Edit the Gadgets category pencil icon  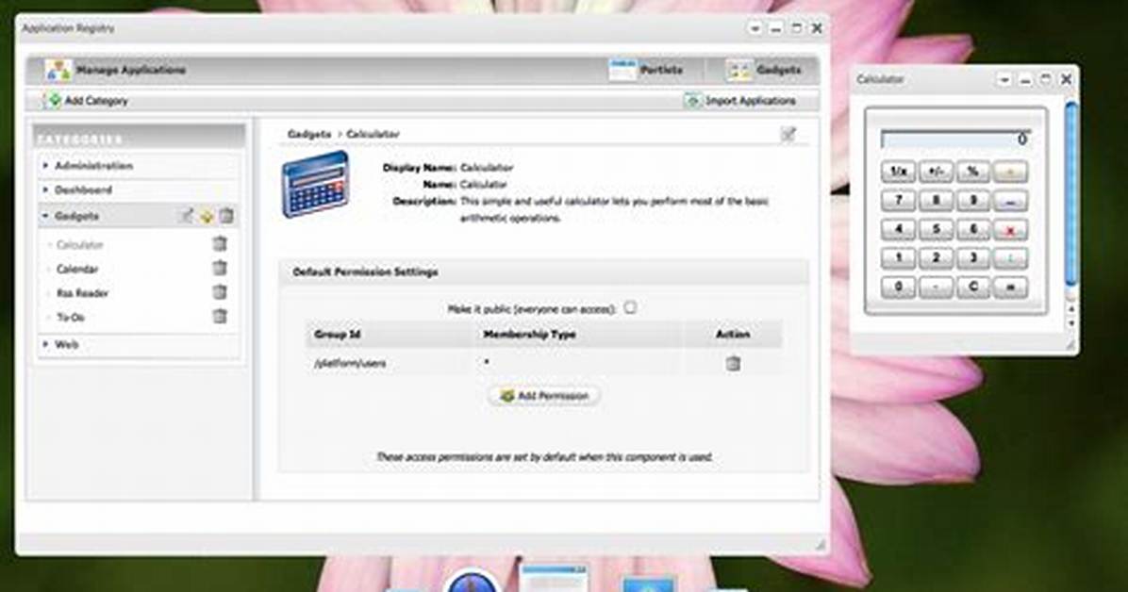pos(187,215)
